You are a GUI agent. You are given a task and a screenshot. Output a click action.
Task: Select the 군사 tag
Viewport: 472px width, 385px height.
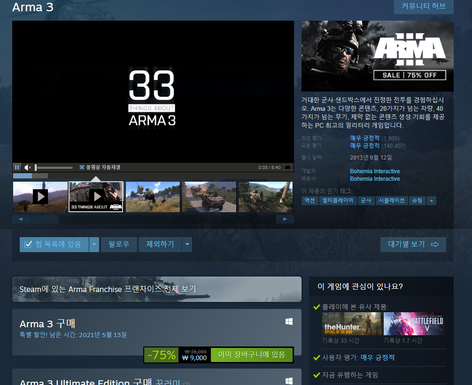pos(366,200)
